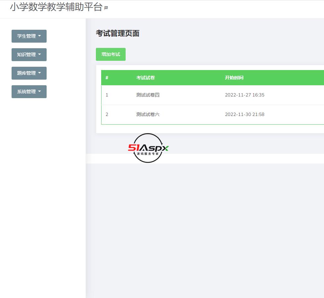Click the dropdown arrow on 系统管理

tap(39, 92)
